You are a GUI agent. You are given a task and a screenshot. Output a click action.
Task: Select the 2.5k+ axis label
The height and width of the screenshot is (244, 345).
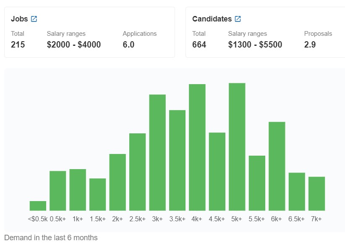137,218
